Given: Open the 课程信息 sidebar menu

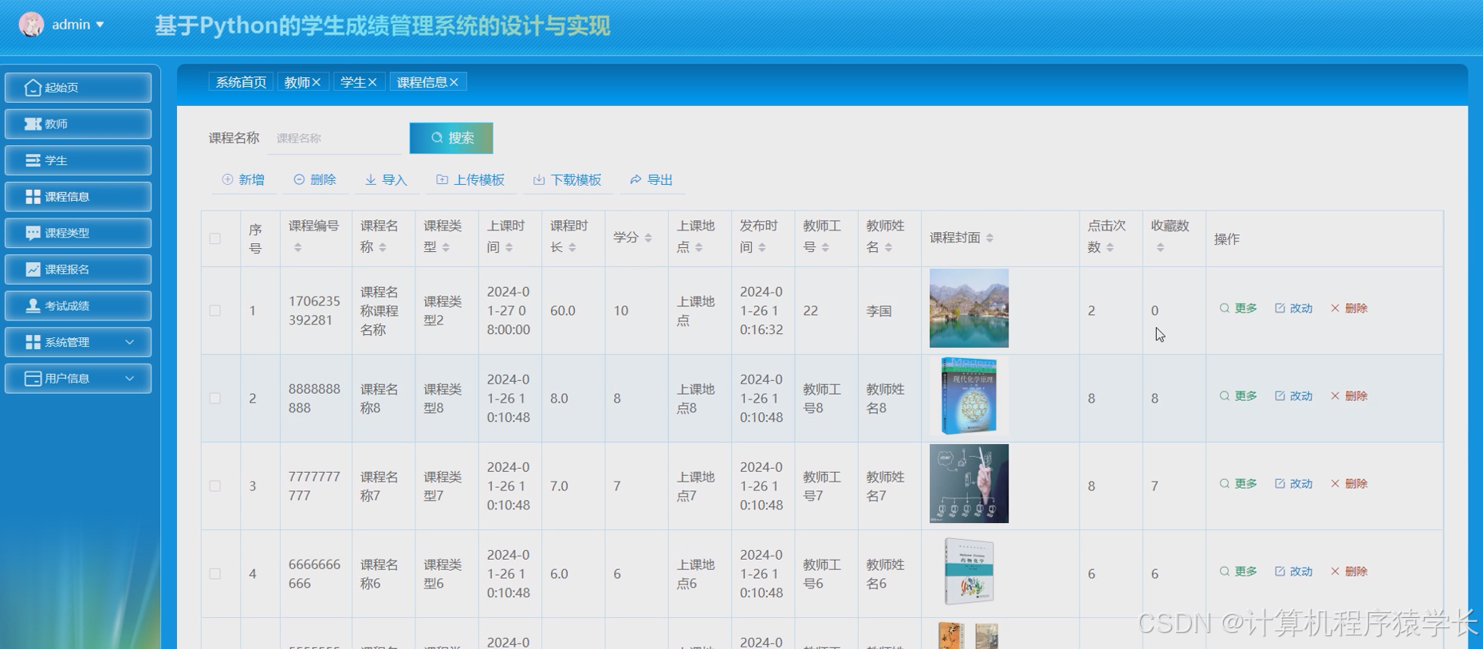Looking at the screenshot, I should pos(78,196).
